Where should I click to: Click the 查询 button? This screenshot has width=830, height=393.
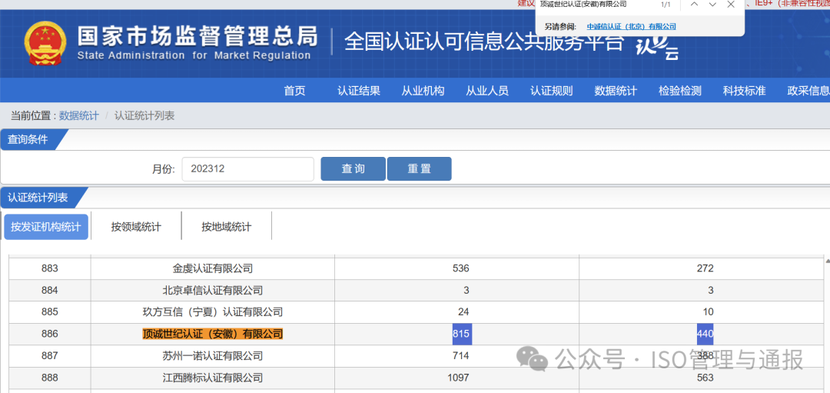click(x=353, y=169)
